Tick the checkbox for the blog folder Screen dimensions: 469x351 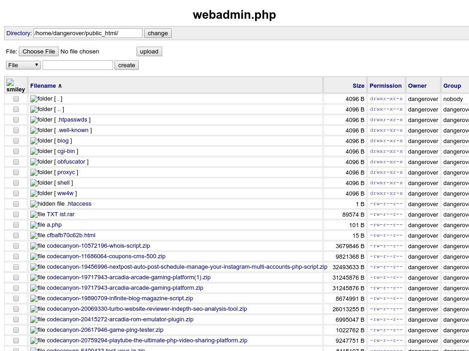[x=16, y=141]
